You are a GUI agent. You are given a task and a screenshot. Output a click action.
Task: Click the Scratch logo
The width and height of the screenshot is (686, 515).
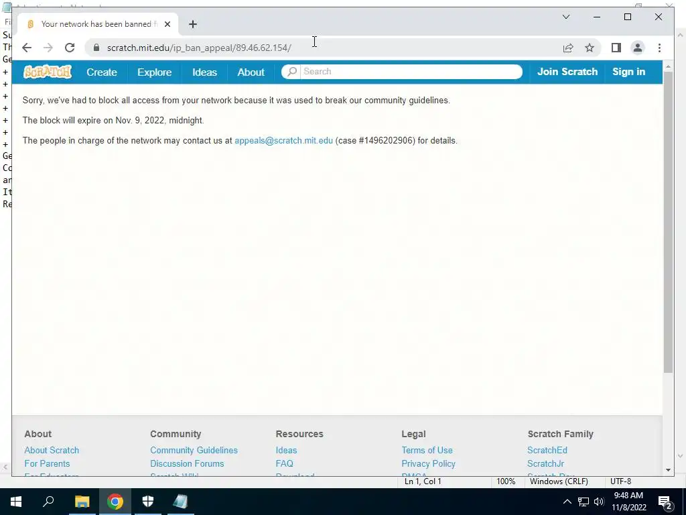tap(48, 72)
